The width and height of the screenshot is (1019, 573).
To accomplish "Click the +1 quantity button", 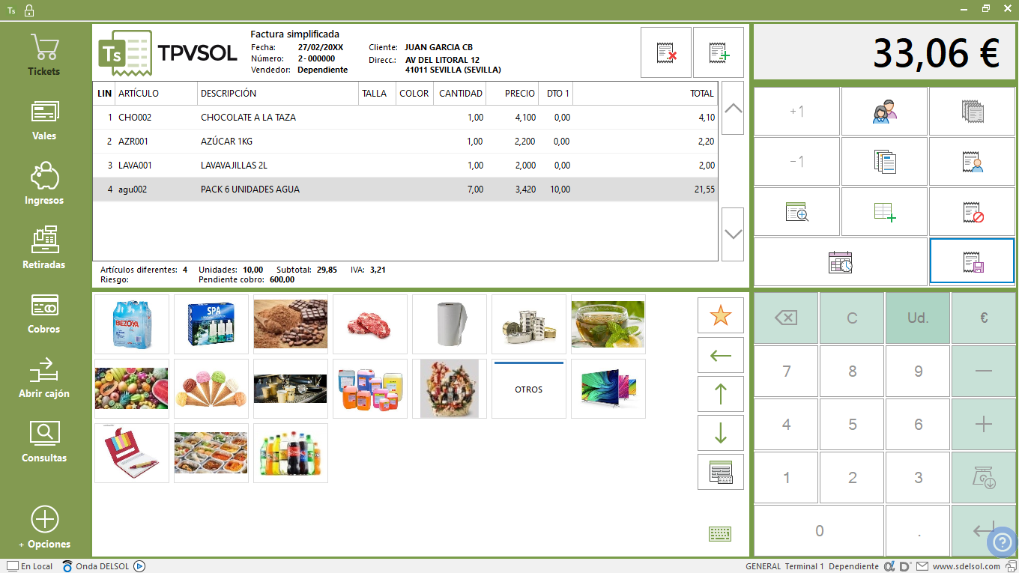I will [x=796, y=112].
